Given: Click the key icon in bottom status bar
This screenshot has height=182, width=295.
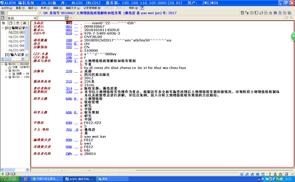Looking at the screenshot, I should [x=269, y=174].
